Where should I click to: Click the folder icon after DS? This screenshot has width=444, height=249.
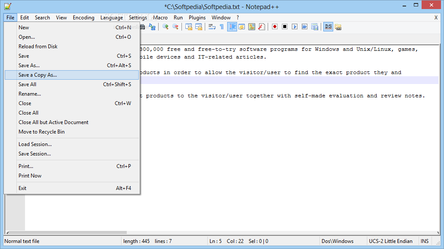tap(338, 27)
